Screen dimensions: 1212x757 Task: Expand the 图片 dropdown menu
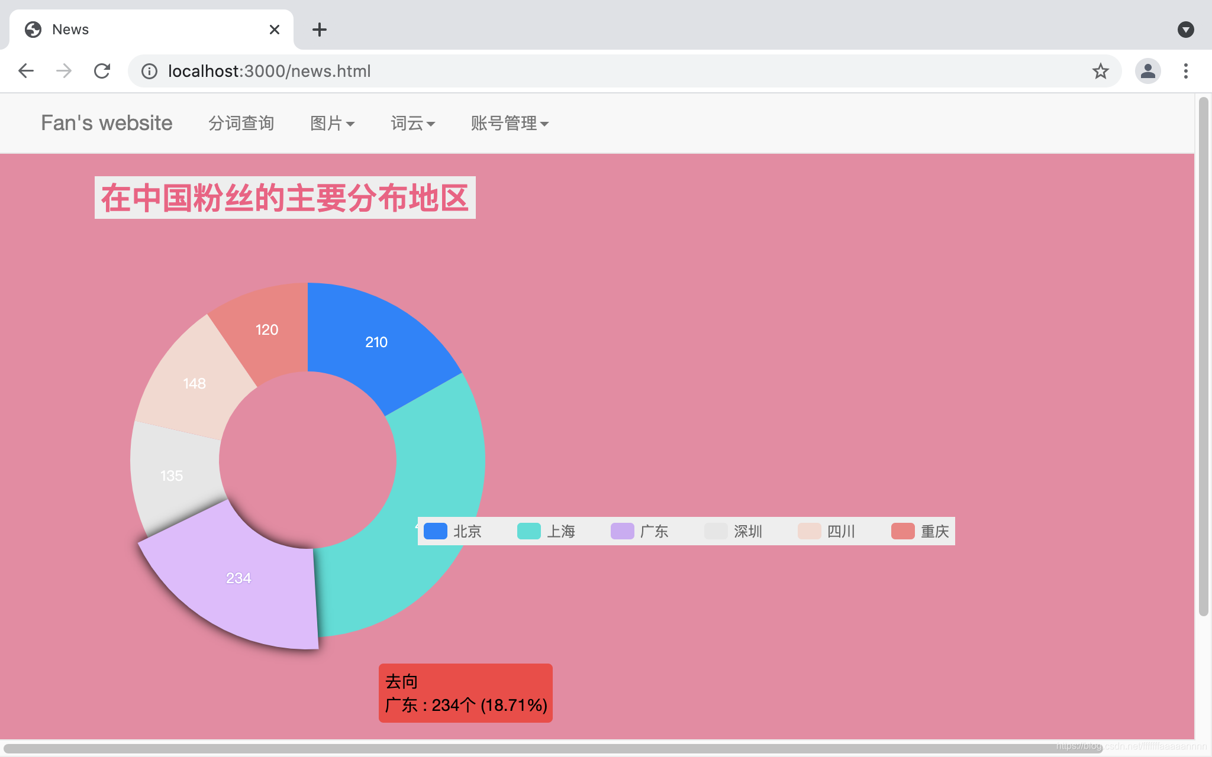(x=332, y=123)
